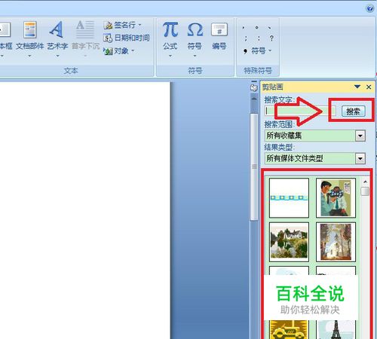Expand the Document Parts dropdown arrow

(x=29, y=56)
